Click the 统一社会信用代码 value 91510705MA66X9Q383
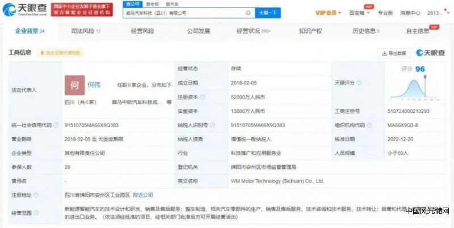 pos(91,125)
